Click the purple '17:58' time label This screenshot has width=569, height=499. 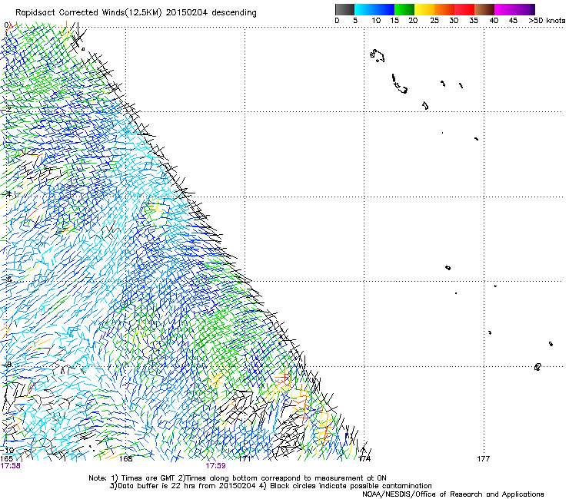(x=11, y=466)
